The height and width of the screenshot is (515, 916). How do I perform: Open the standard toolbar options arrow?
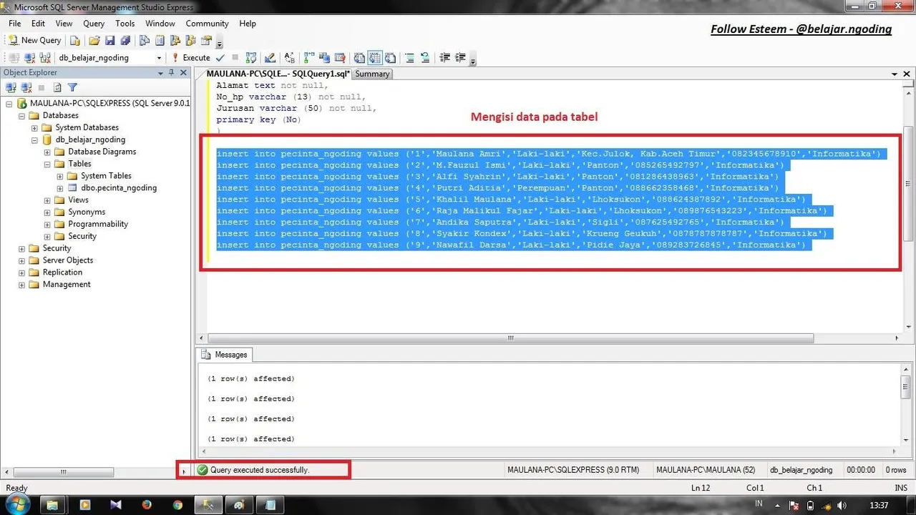tap(220, 43)
